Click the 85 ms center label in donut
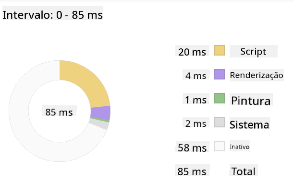 click(59, 111)
